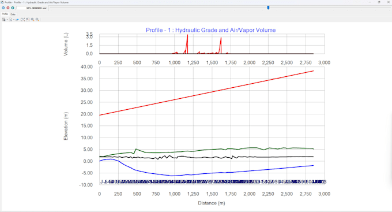This screenshot has width=392, height=212.
Task: Click the copy/export chart icon
Action: pos(17,19)
